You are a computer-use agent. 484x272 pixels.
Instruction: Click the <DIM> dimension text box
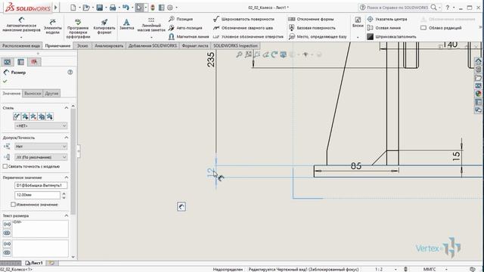click(40, 228)
